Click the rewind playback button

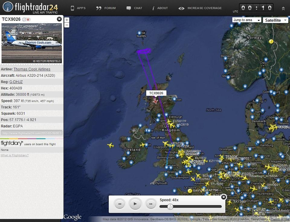[119, 204]
